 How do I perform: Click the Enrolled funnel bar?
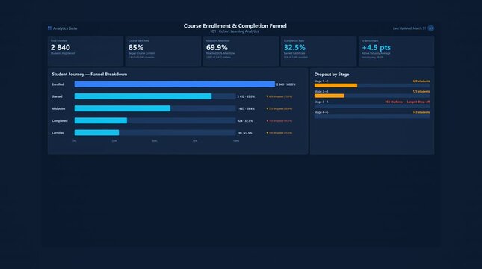pos(175,84)
